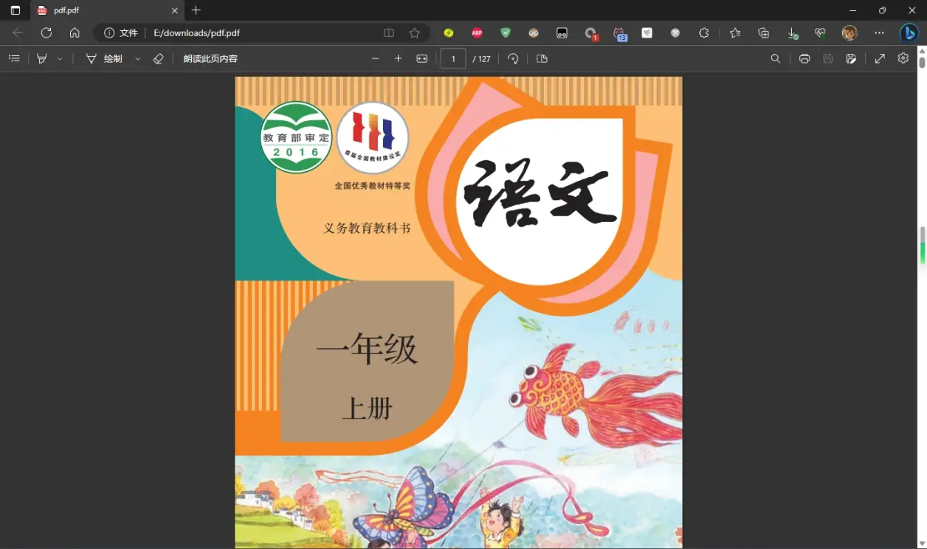
Task: Click the extension icon with notification badge 1
Action: click(590, 33)
